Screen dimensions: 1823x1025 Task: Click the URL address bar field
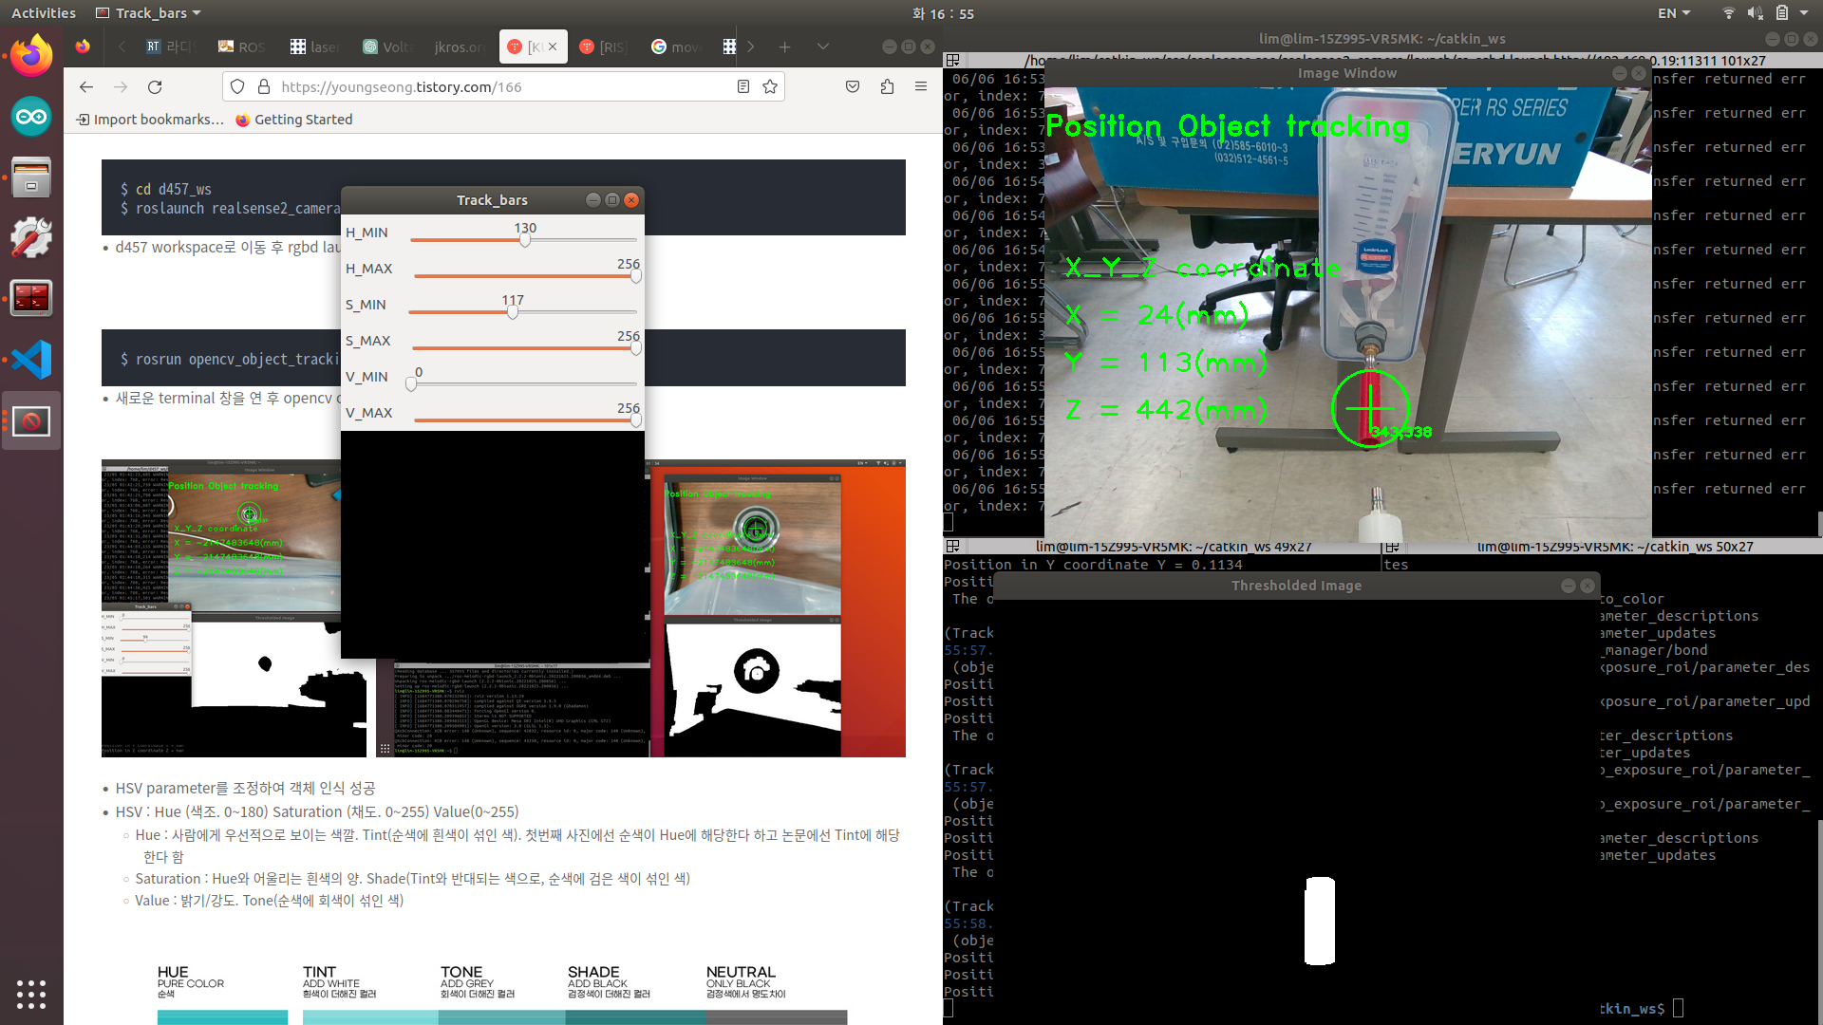click(x=494, y=87)
